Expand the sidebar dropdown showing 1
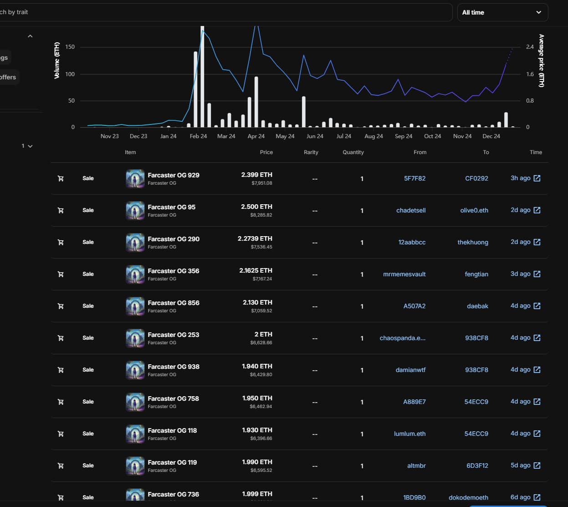Screen dimensions: 568x507 (x=27, y=146)
